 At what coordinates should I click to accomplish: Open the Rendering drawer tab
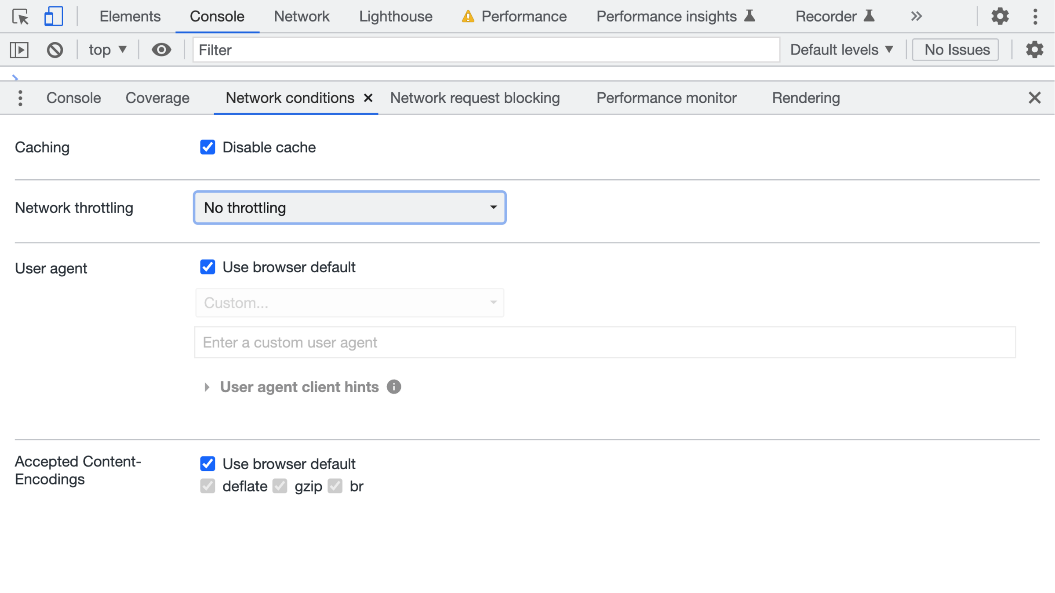806,98
